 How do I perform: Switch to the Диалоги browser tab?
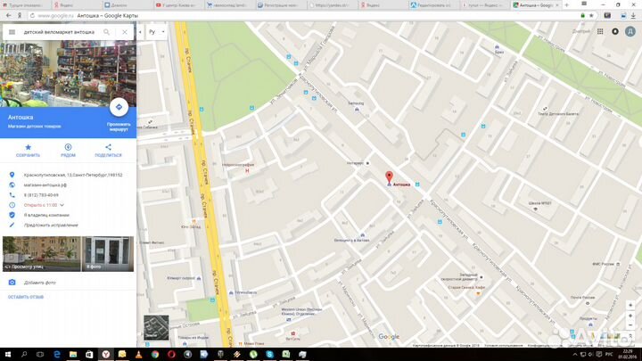120,4
